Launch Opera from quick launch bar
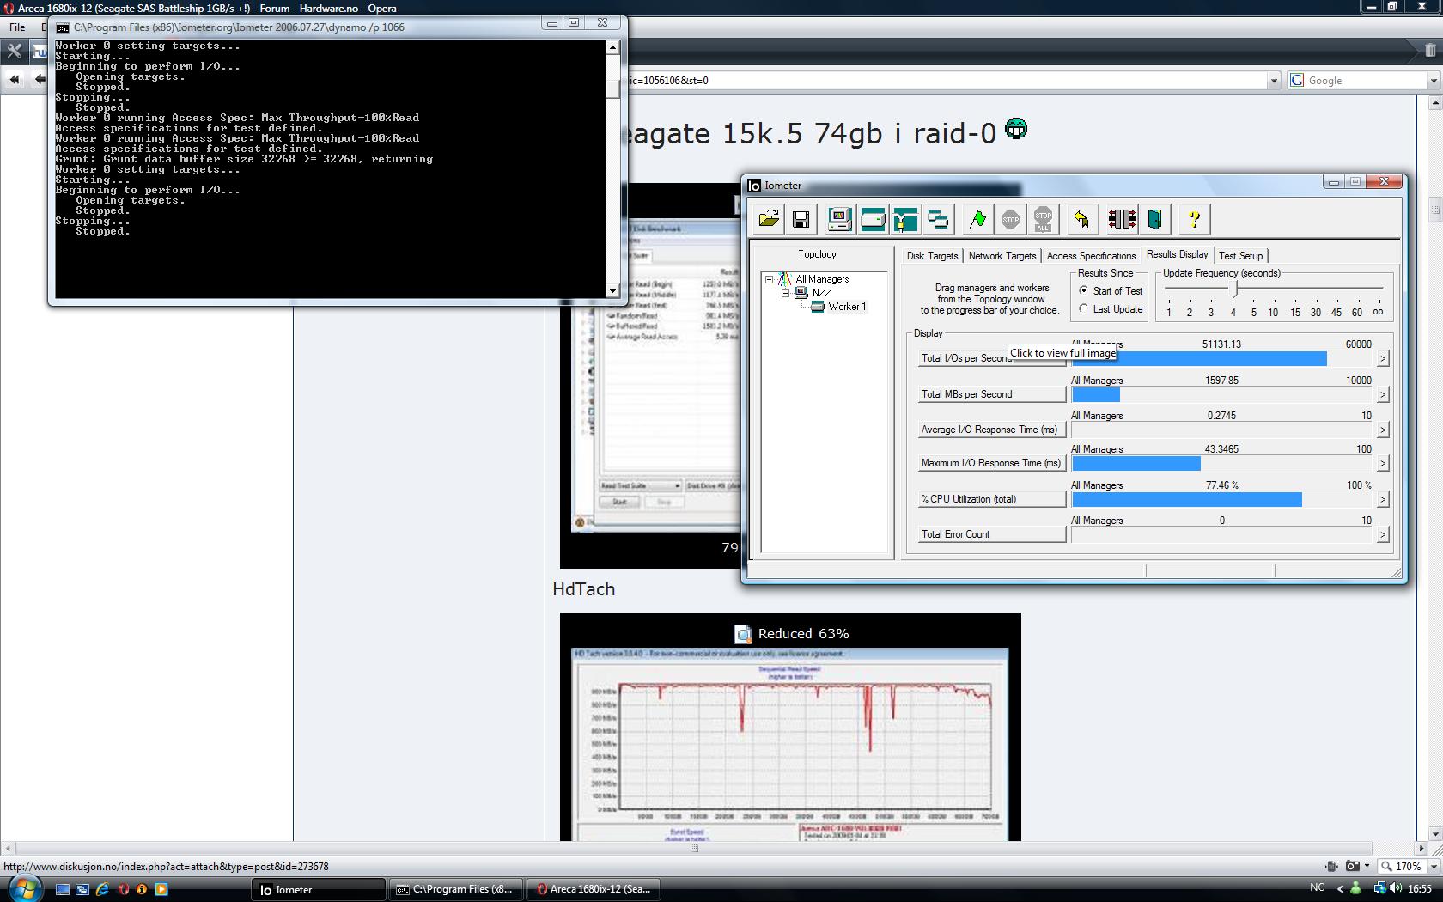Viewport: 1443px width, 902px height. pos(123,889)
